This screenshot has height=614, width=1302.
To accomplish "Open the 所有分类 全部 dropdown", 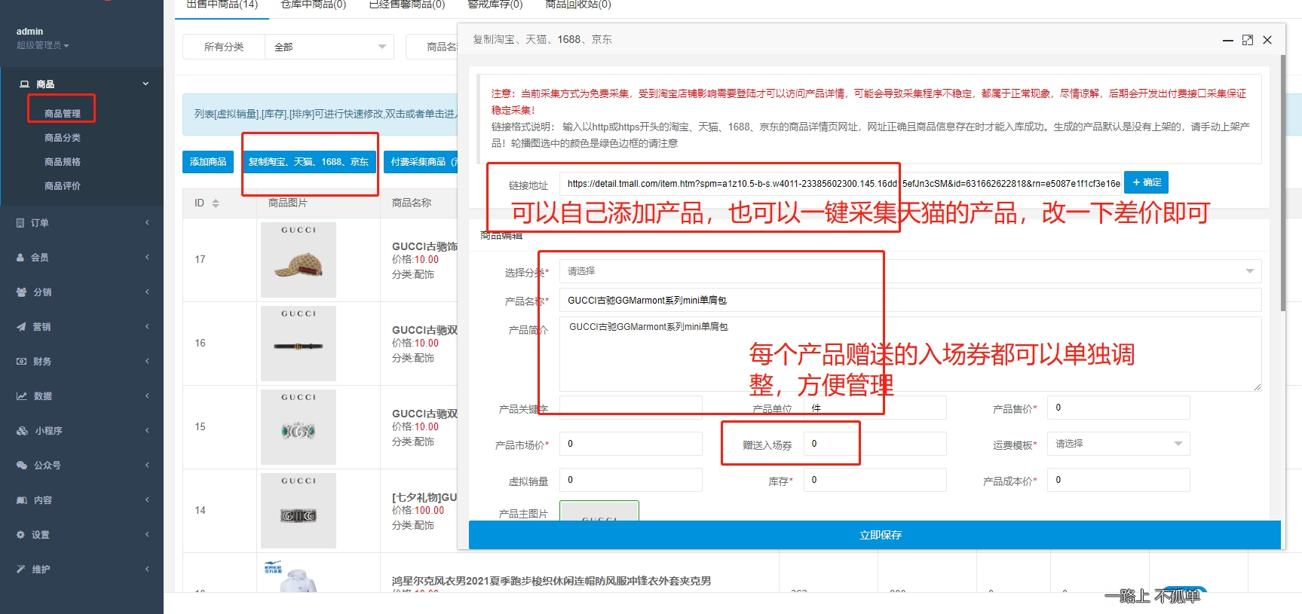I will pos(329,47).
